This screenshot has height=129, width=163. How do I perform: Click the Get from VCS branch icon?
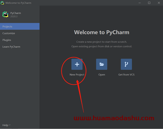[x=126, y=64]
